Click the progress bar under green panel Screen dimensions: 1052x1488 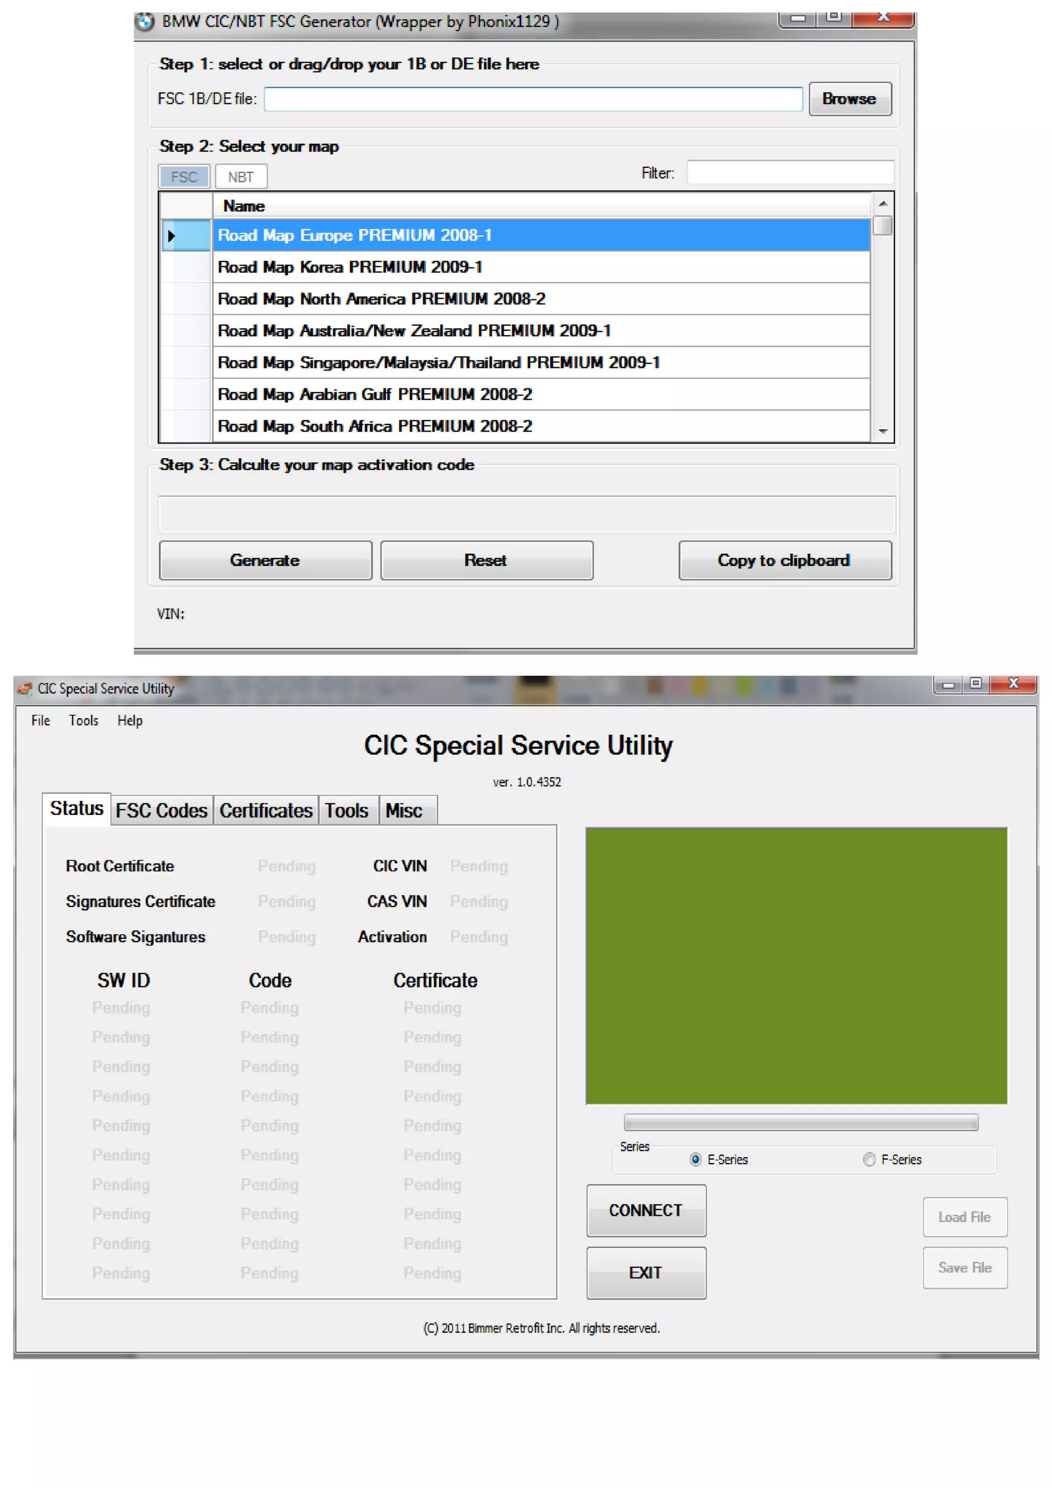pyautogui.click(x=801, y=1123)
